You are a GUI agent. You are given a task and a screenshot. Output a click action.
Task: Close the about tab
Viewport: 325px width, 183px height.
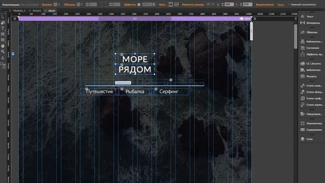coord(46,11)
